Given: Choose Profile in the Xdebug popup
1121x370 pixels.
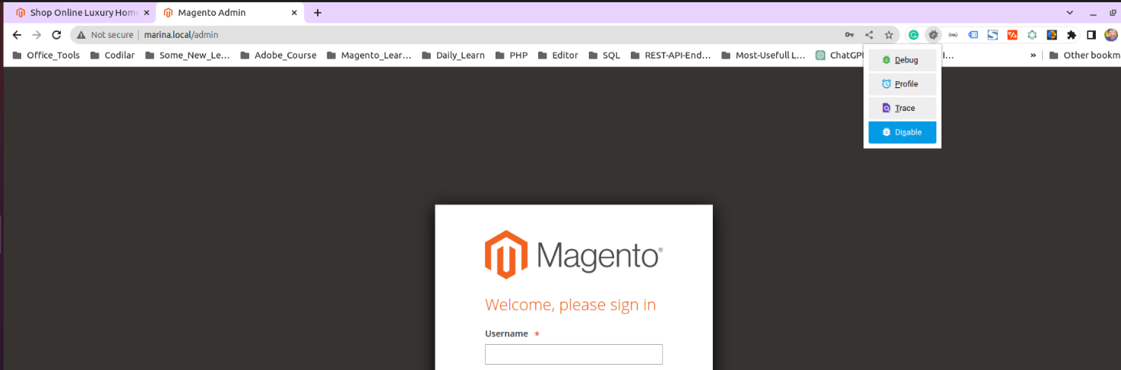Looking at the screenshot, I should point(902,84).
